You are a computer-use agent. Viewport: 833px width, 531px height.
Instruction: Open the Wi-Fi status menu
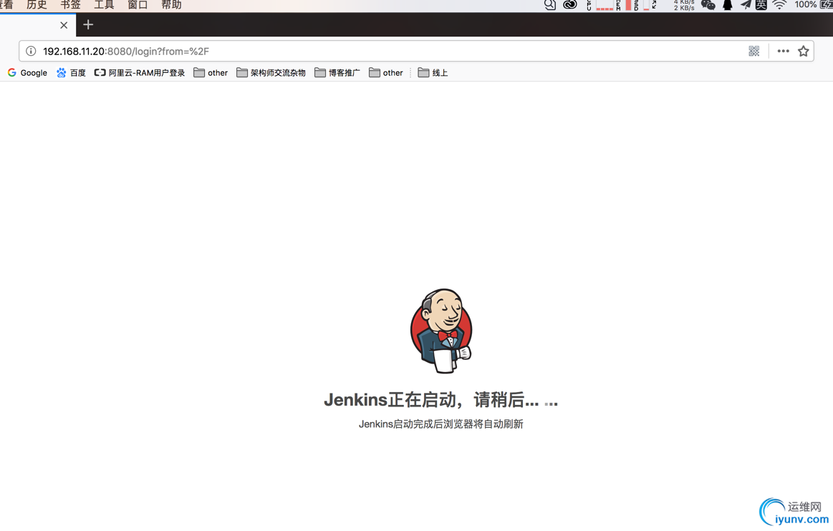[779, 5]
